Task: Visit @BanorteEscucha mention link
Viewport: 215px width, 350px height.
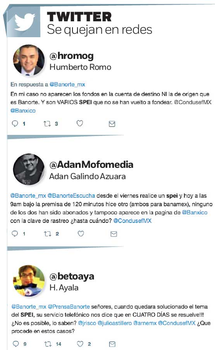Action: click(x=71, y=196)
